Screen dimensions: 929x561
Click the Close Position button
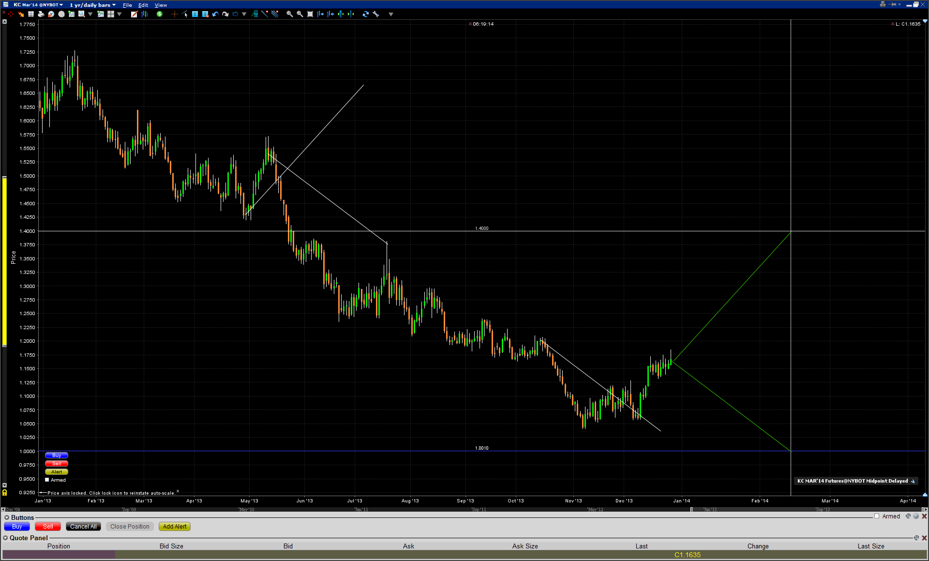[x=130, y=527]
